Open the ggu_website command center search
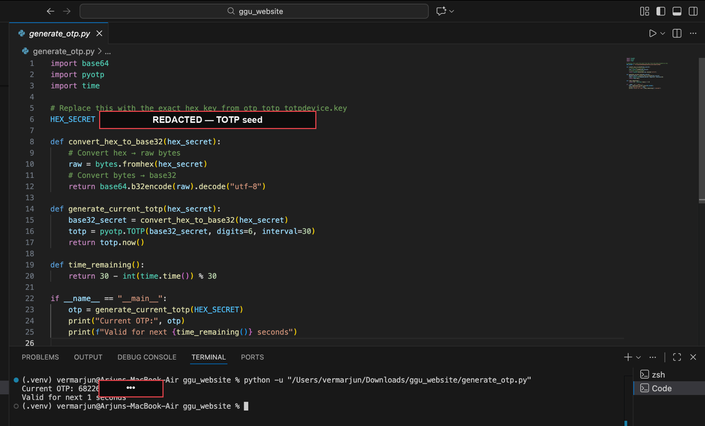The height and width of the screenshot is (426, 705). 254,11
